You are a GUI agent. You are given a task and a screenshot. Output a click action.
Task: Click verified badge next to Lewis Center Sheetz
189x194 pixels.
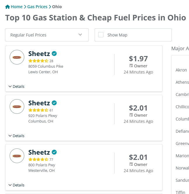pos(54,53)
